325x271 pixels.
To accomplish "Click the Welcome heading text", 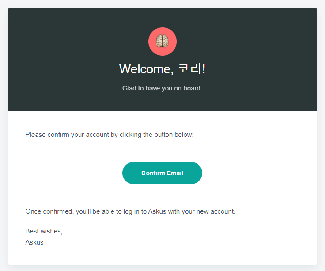I will 162,69.
